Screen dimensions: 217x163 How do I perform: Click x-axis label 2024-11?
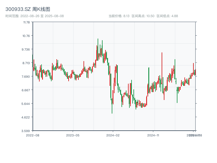pyautogui.click(x=153, y=135)
